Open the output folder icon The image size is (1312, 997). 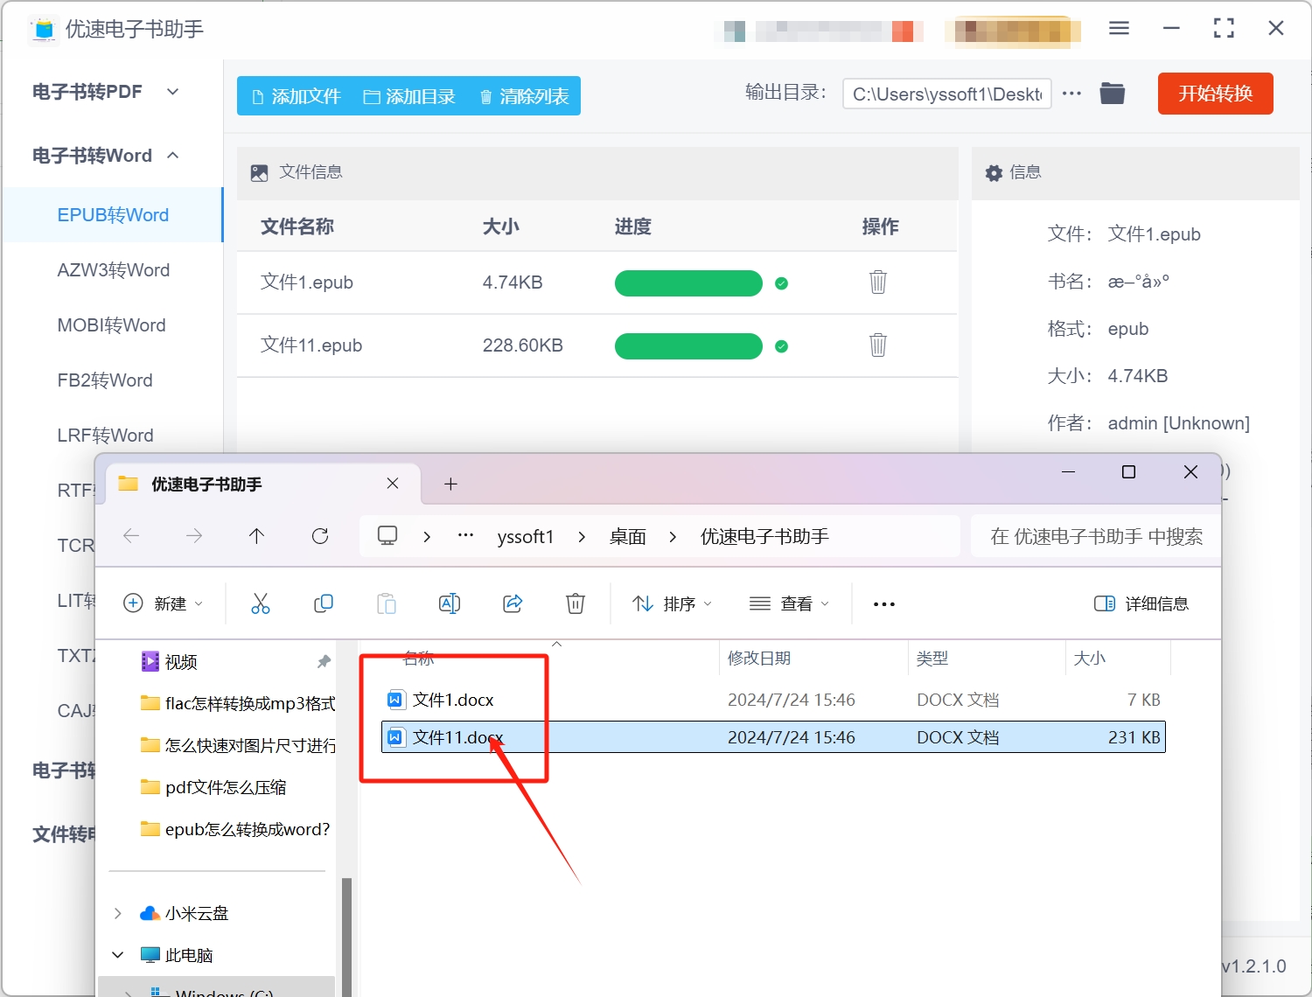1112,93
